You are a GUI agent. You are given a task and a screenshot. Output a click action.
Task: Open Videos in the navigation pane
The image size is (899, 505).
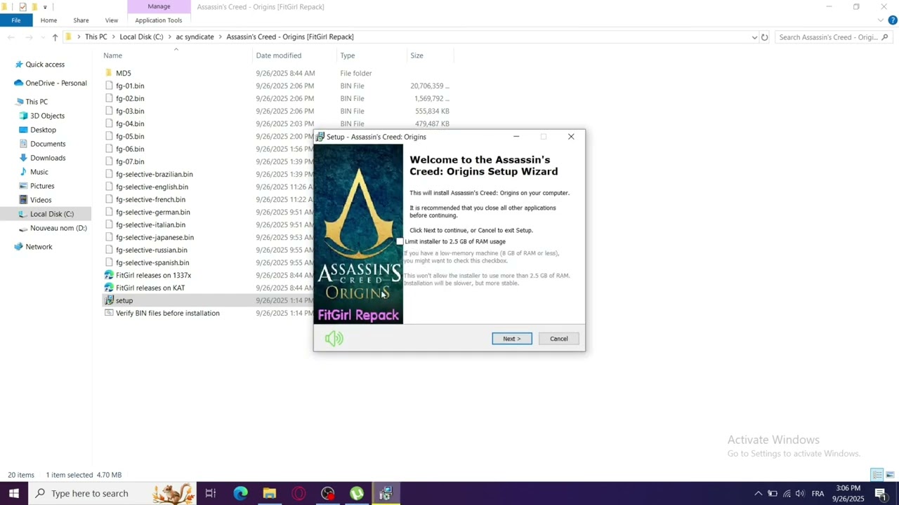[x=41, y=200]
